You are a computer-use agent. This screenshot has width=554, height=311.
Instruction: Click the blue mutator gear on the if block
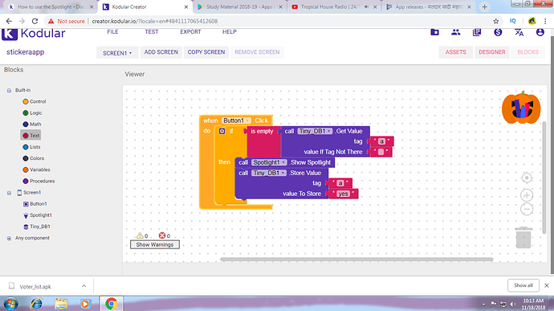click(222, 131)
